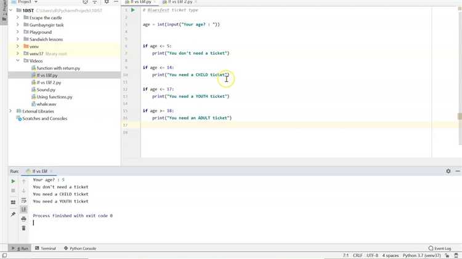Close the If vs Elif run tab

[51, 171]
